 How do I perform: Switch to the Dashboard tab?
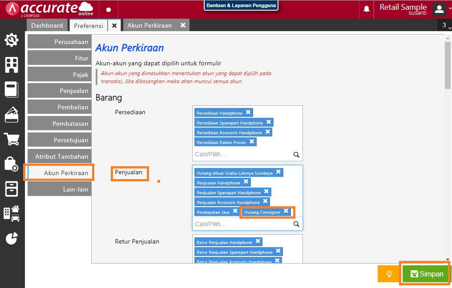click(x=47, y=26)
